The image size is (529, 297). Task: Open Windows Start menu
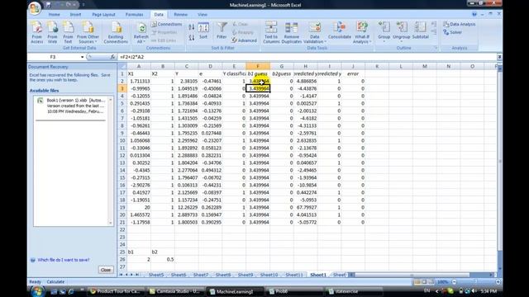[x=37, y=291]
